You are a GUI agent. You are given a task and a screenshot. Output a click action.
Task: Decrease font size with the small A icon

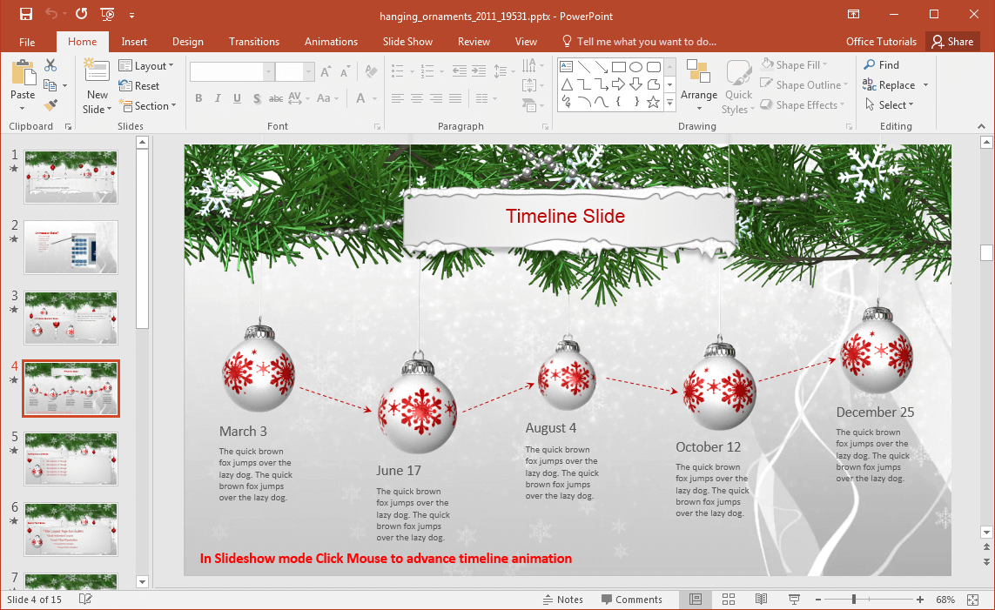pyautogui.click(x=346, y=71)
